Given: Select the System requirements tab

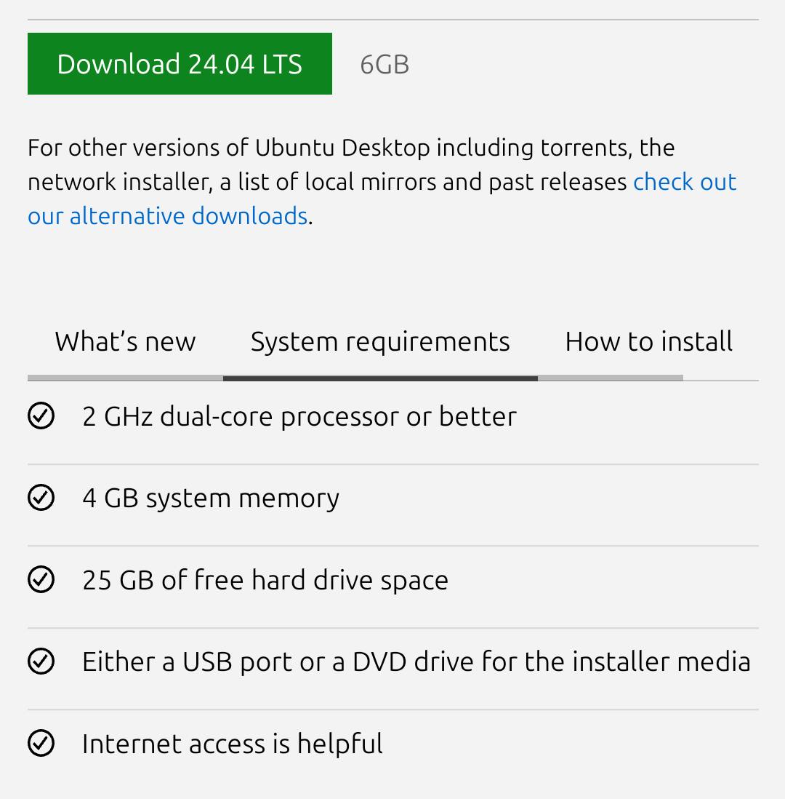Looking at the screenshot, I should pyautogui.click(x=380, y=341).
